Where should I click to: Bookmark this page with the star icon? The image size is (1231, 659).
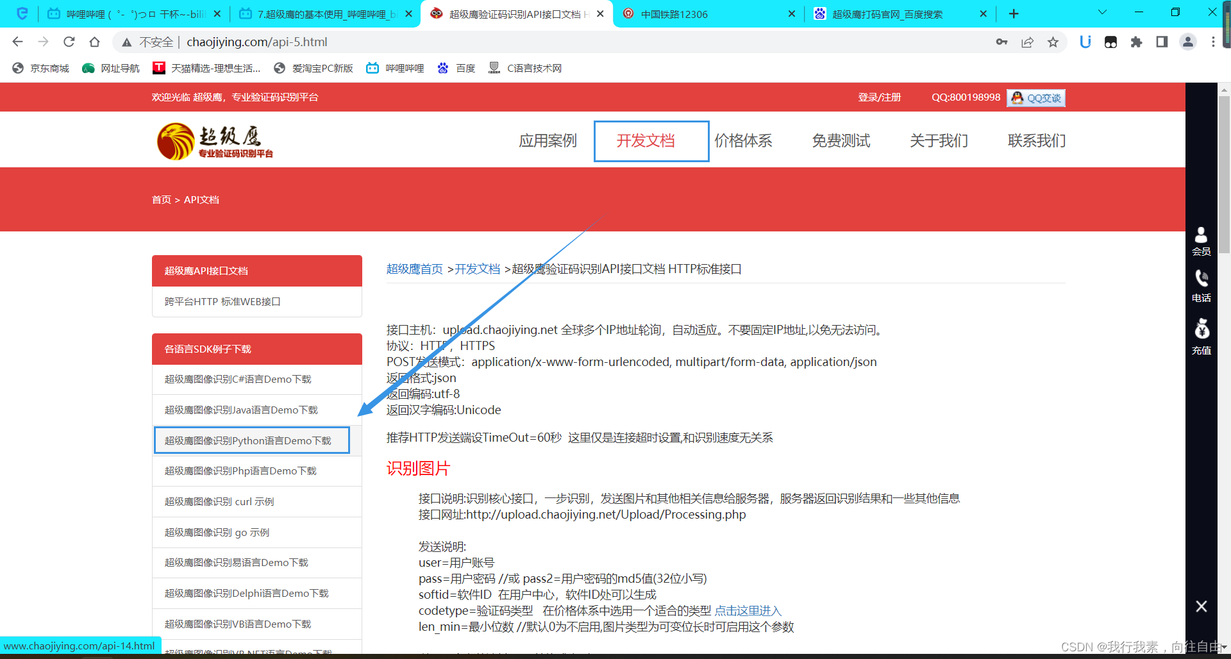[x=1053, y=42]
